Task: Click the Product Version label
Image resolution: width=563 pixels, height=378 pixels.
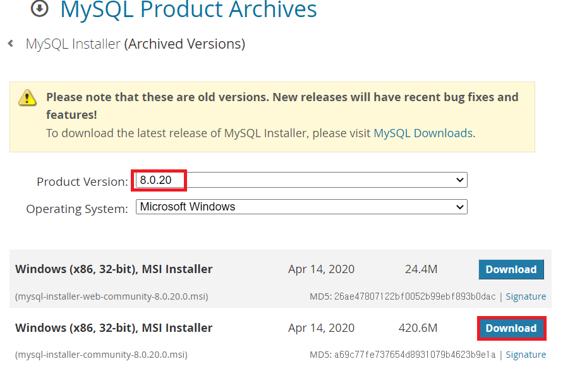Action: (82, 182)
